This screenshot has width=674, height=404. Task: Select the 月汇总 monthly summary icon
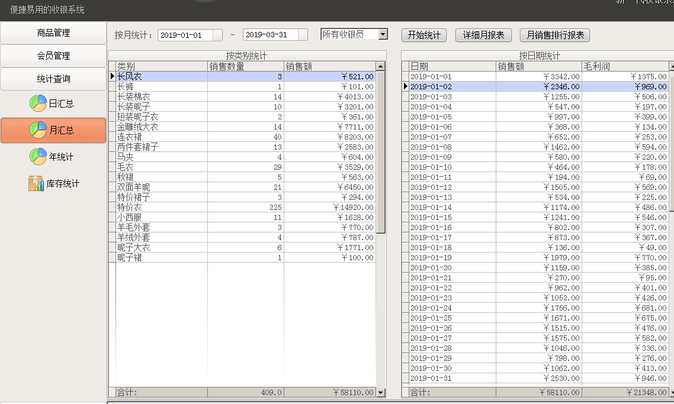tap(38, 130)
